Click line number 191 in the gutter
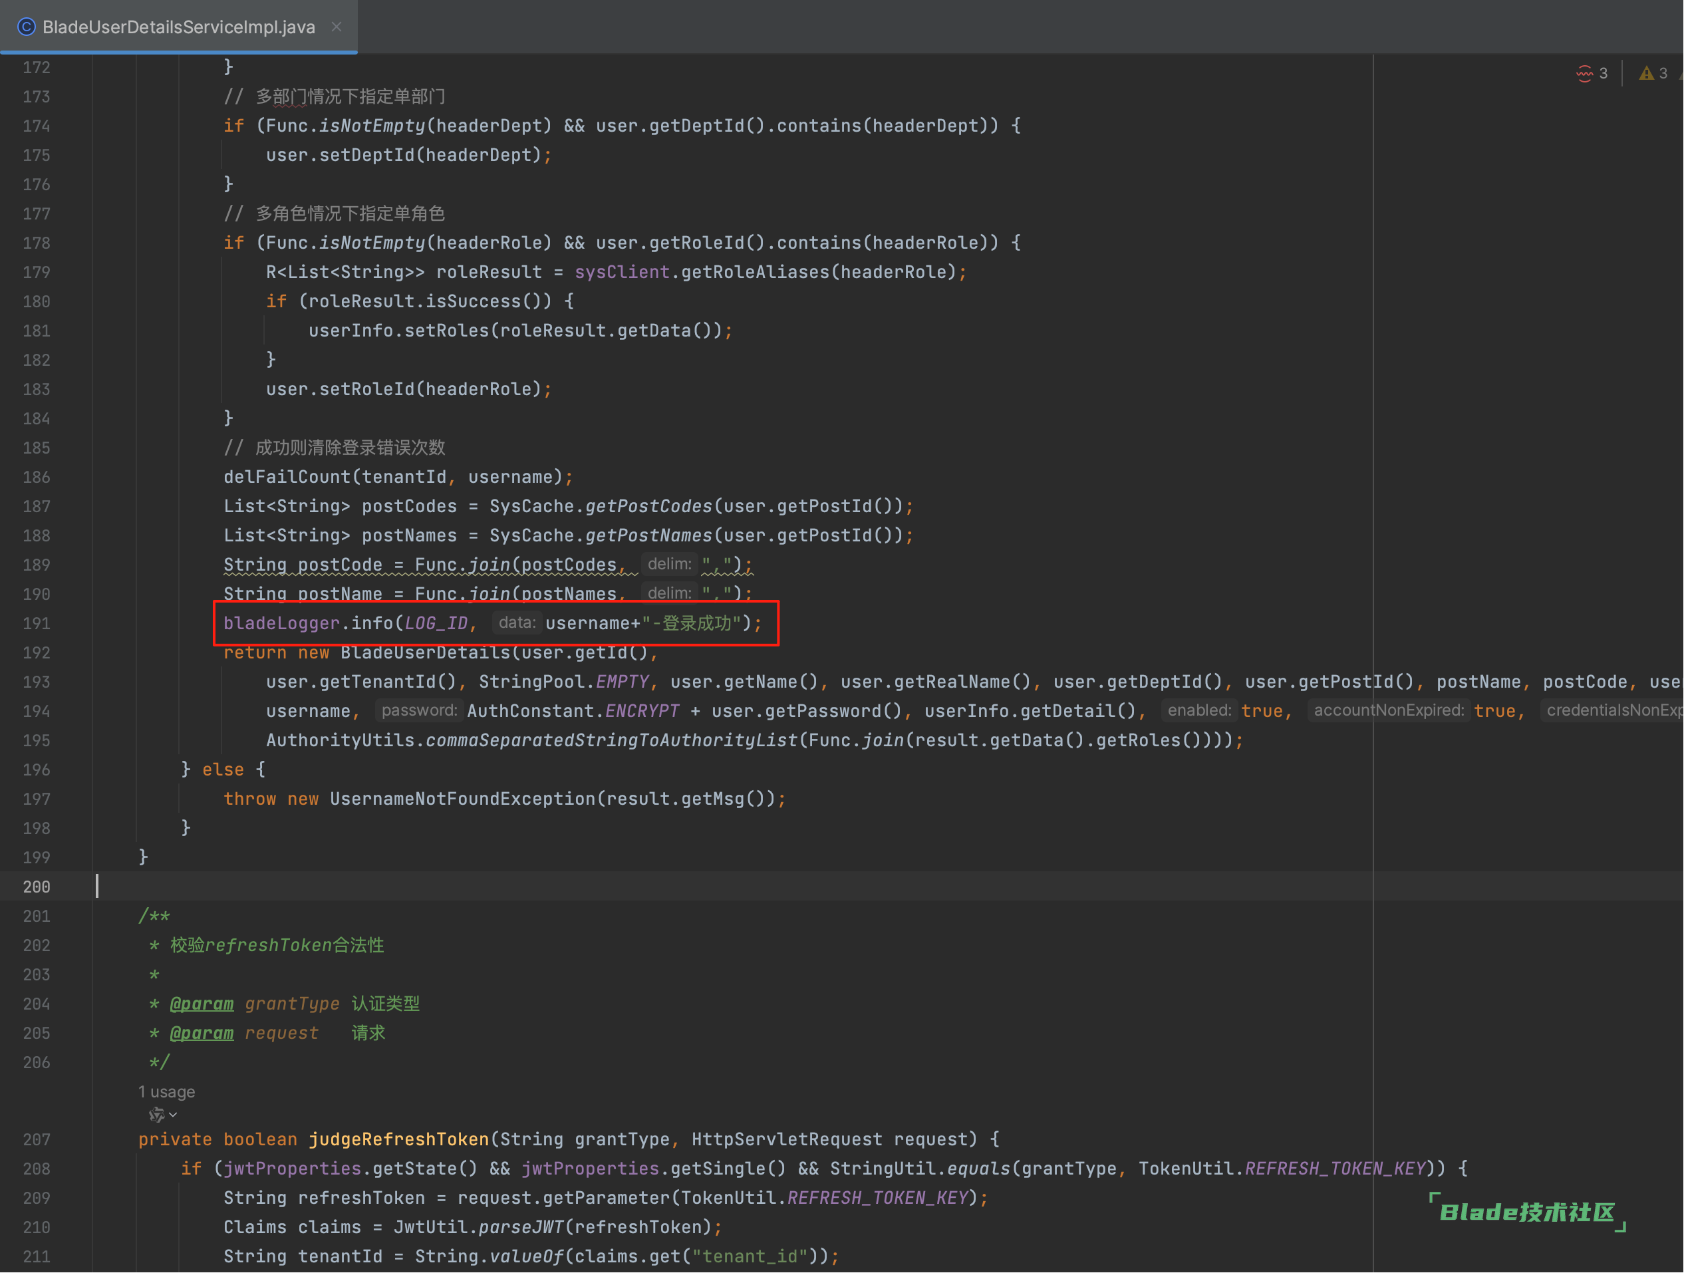Image resolution: width=1684 pixels, height=1273 pixels. tap(37, 624)
